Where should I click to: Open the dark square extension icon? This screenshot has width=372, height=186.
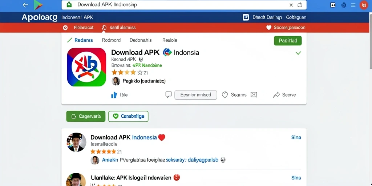click(x=333, y=5)
